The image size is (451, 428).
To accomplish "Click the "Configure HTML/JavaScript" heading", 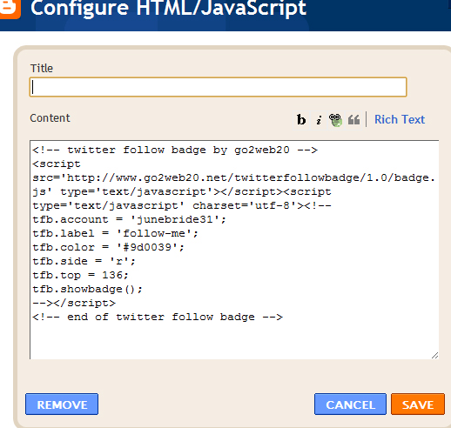I will tap(168, 8).
